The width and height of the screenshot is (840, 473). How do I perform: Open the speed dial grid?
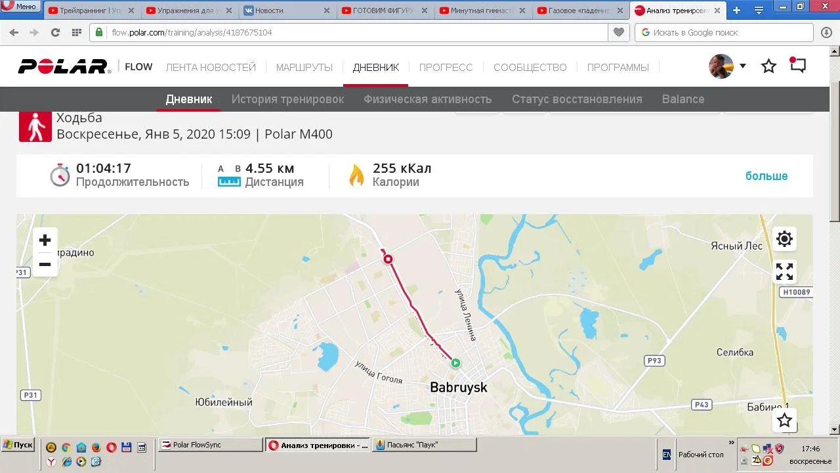click(x=76, y=32)
